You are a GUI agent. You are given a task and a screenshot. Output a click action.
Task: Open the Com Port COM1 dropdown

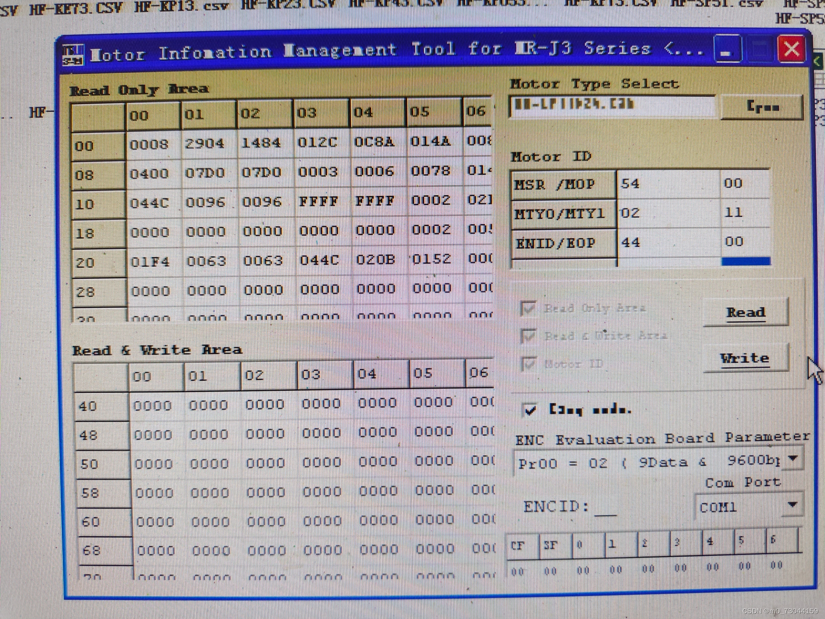[793, 506]
